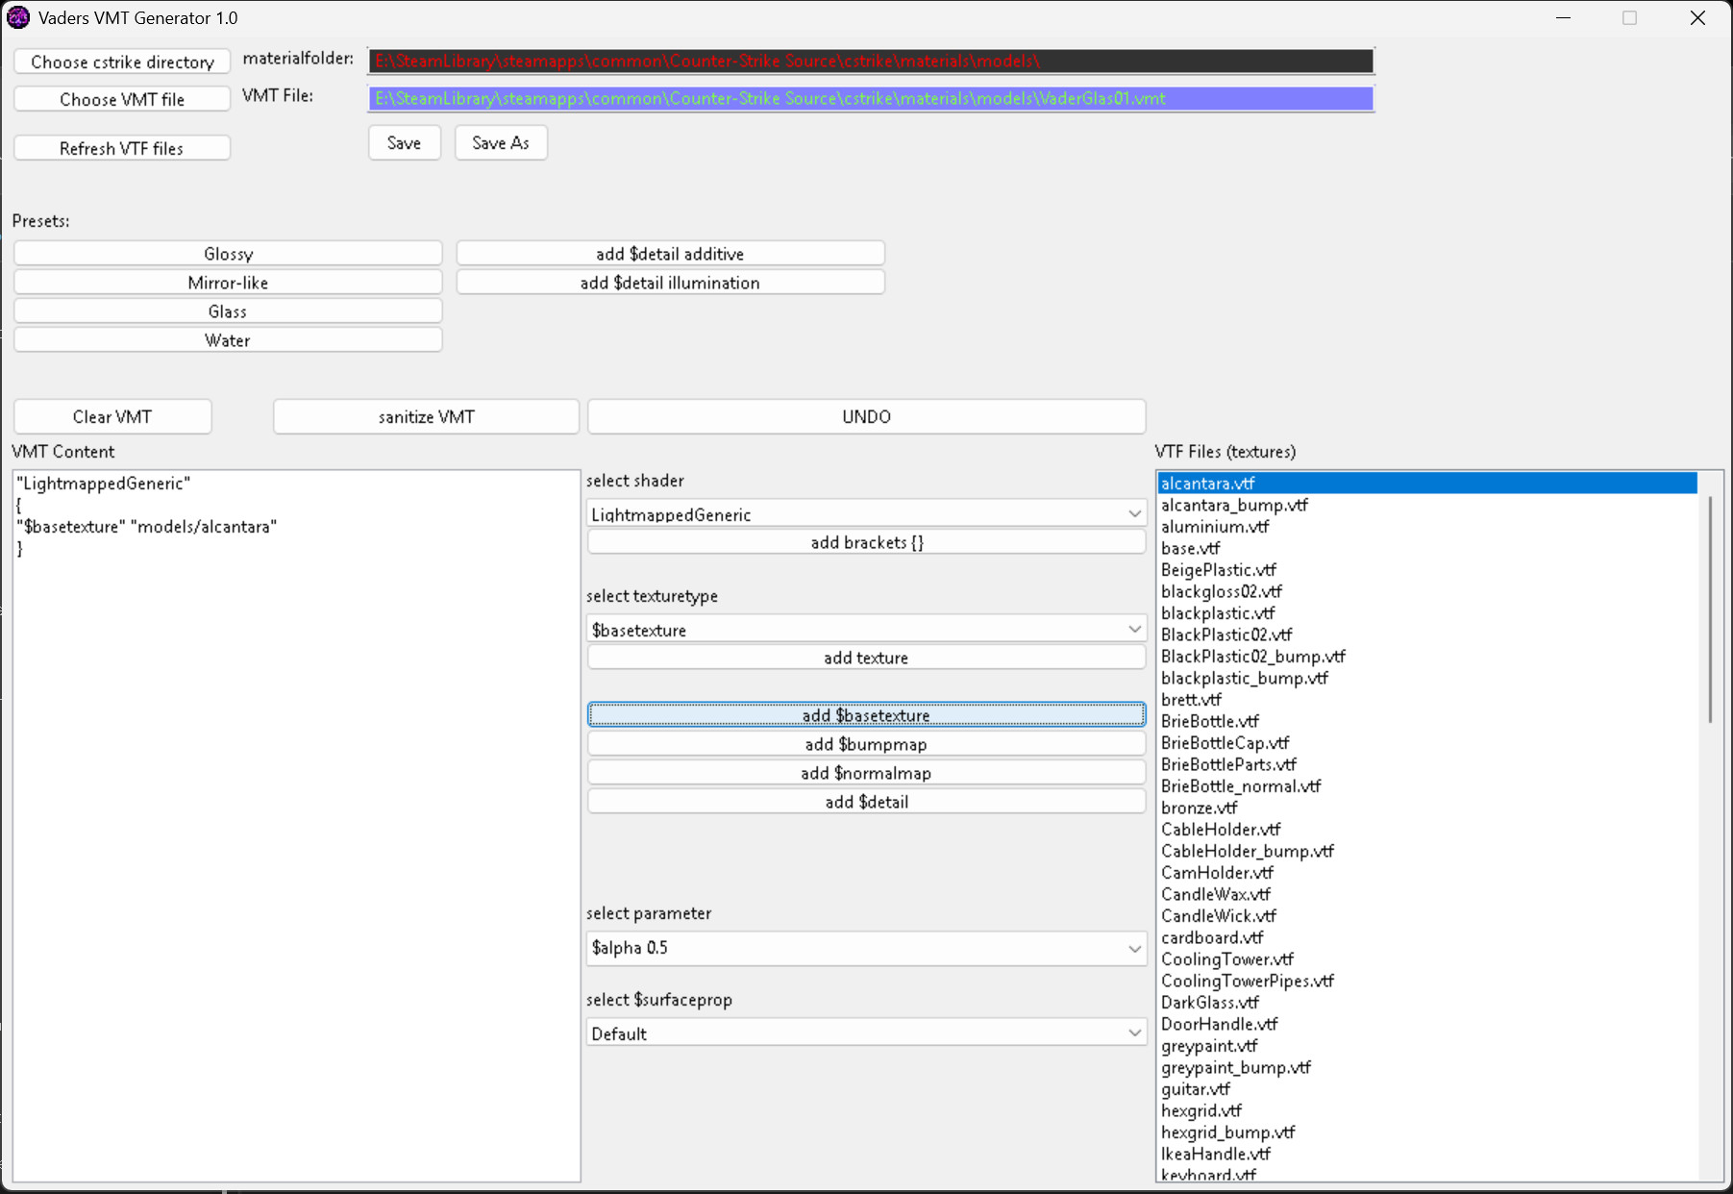Select aluminium.vtf in the texture list
The width and height of the screenshot is (1733, 1194).
coord(1426,527)
